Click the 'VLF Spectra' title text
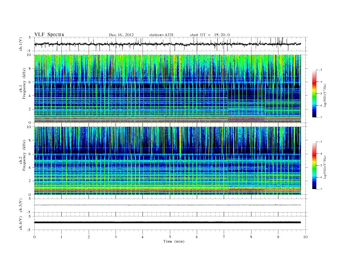This screenshot has height=266, width=344. (x=49, y=34)
